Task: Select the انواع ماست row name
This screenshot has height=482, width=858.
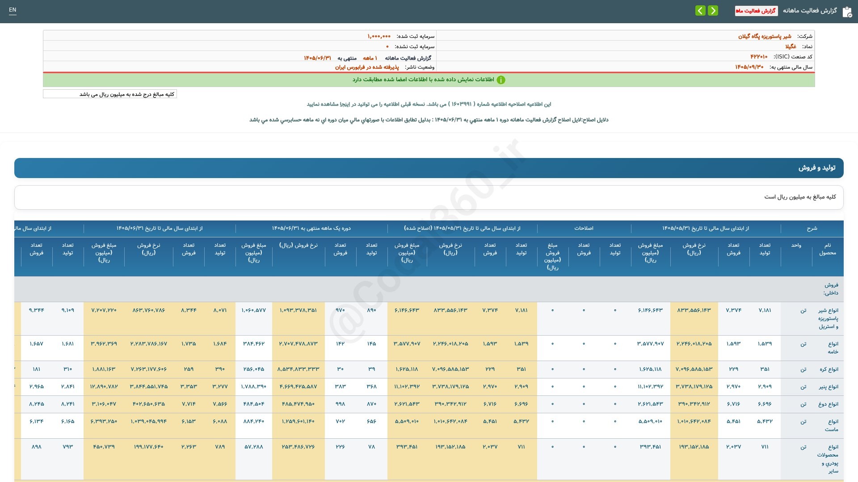Action: (832, 425)
